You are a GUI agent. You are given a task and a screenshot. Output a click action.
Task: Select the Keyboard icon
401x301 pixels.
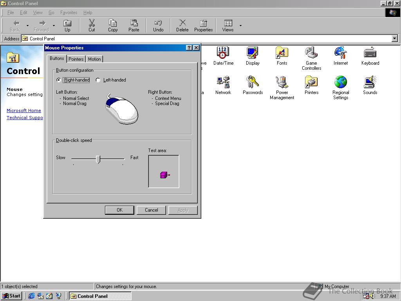[370, 56]
